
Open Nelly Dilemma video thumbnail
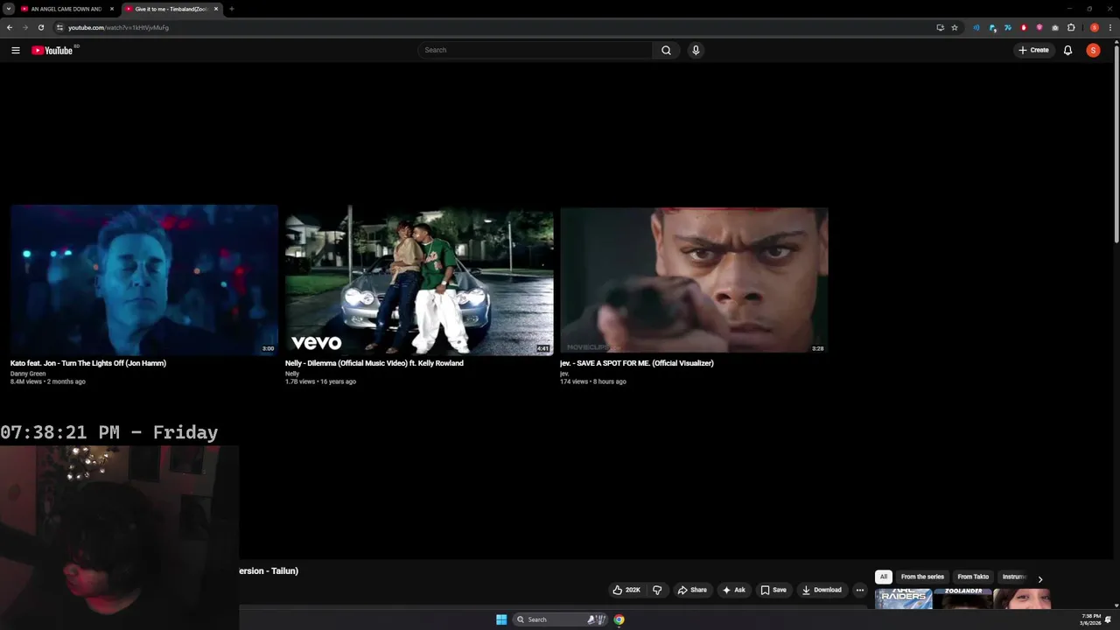tap(419, 280)
